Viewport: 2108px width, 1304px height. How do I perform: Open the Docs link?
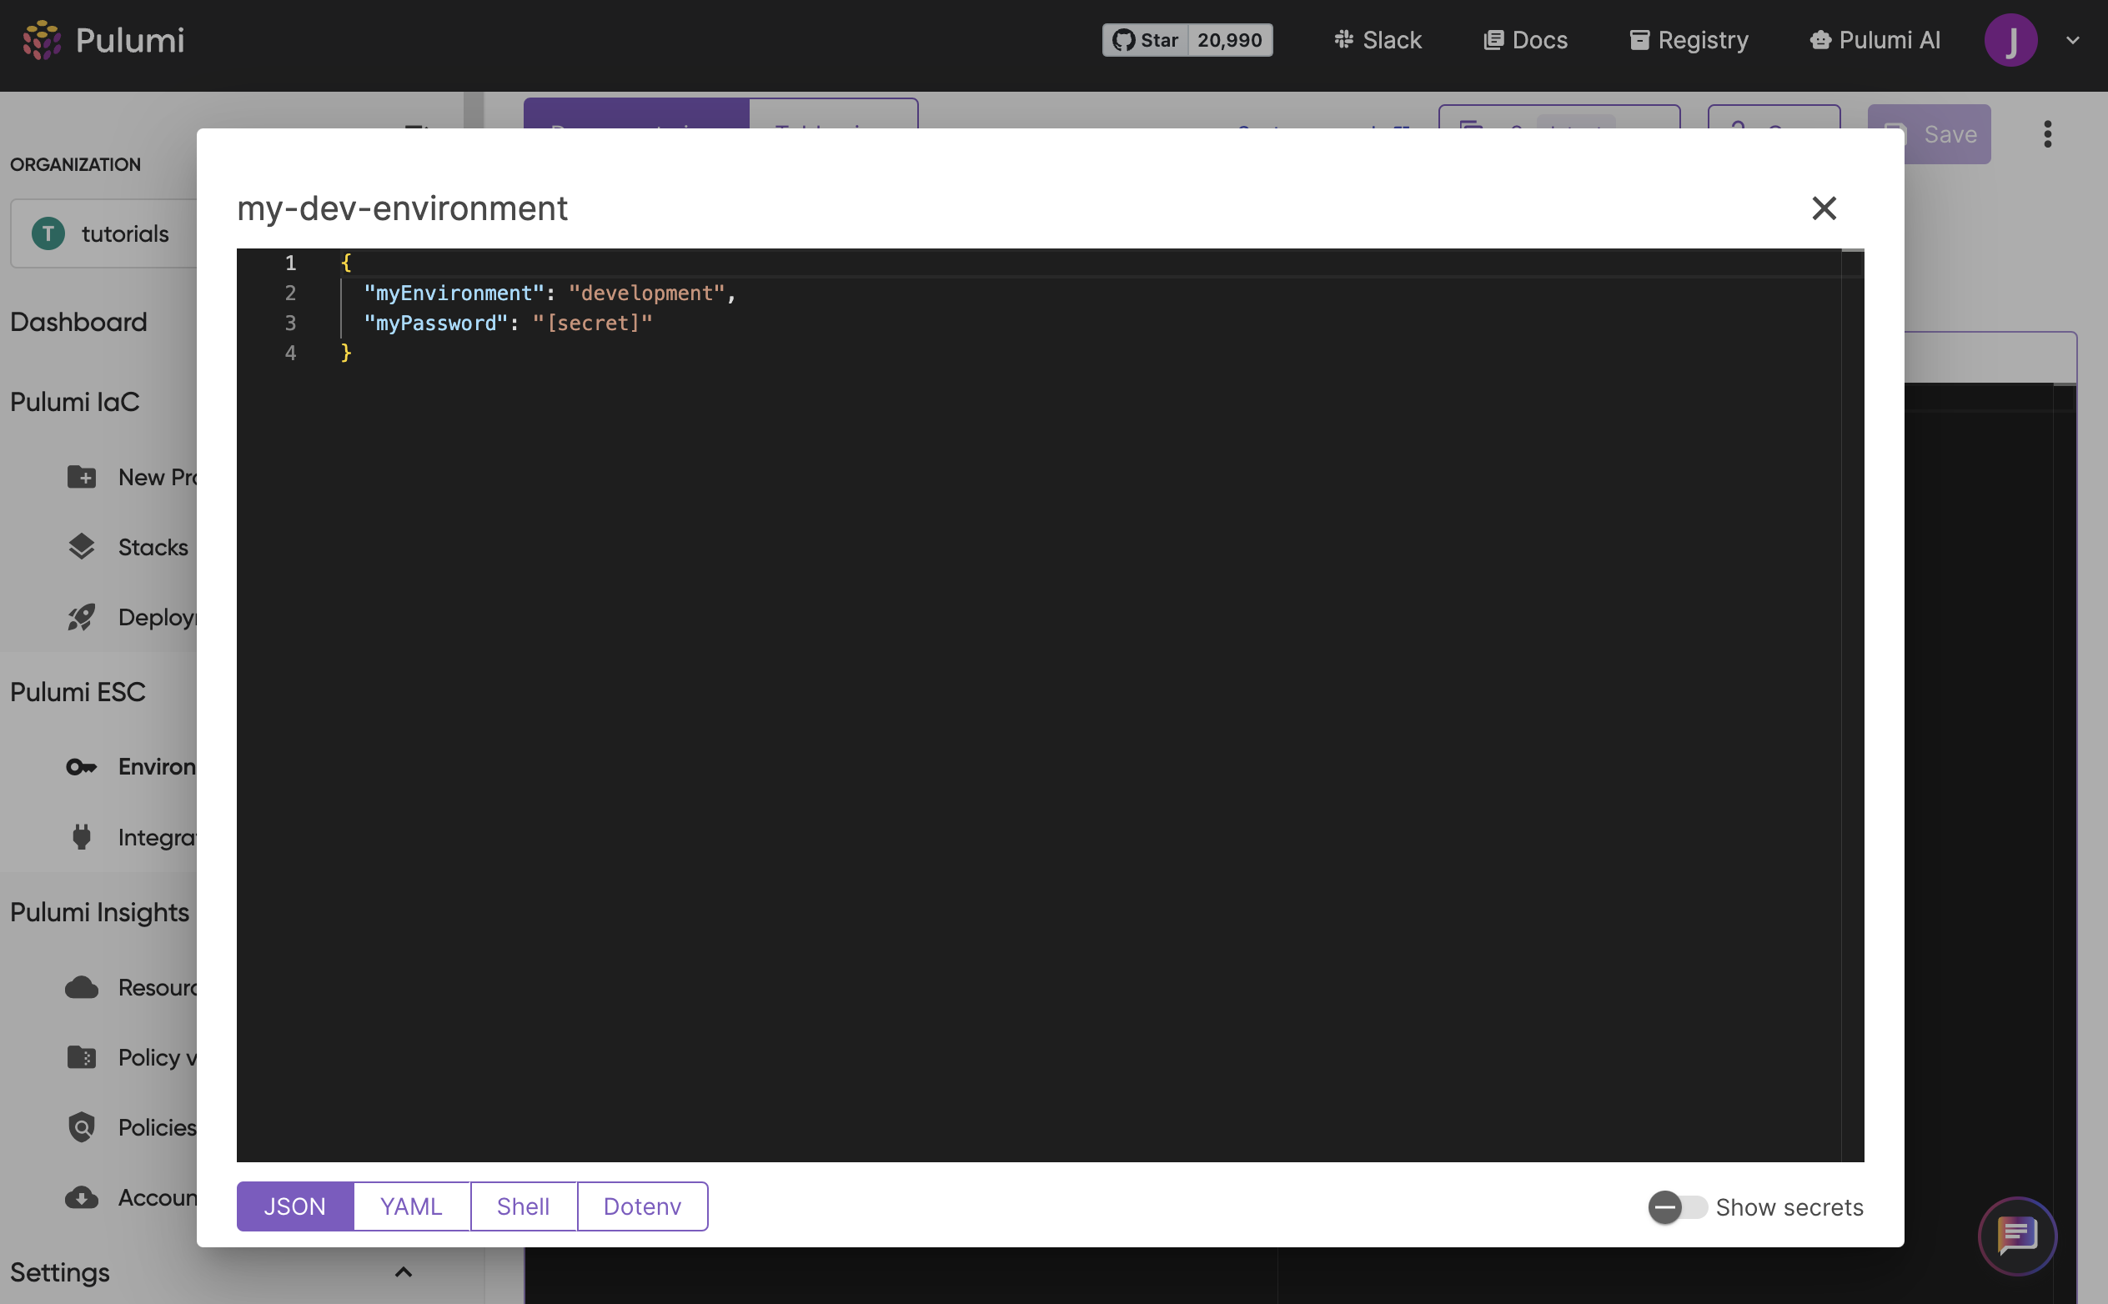[1525, 40]
